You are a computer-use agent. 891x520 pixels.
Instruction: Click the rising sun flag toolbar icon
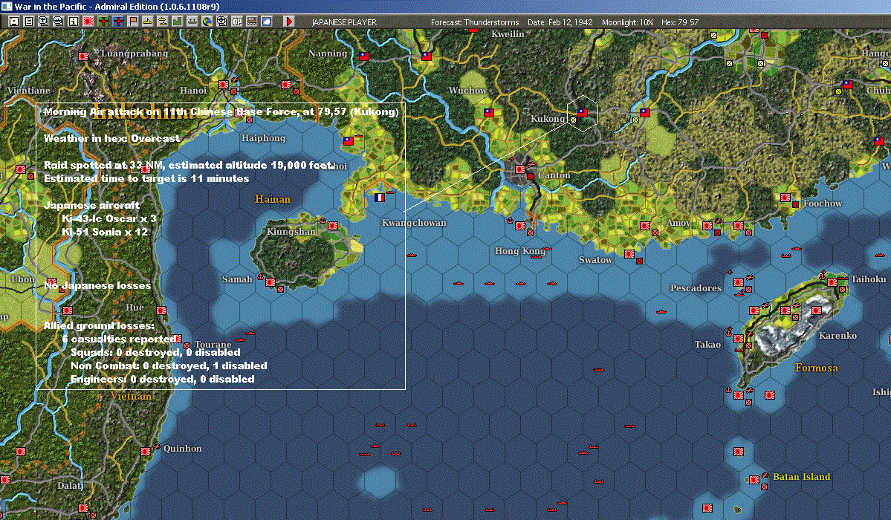point(88,22)
